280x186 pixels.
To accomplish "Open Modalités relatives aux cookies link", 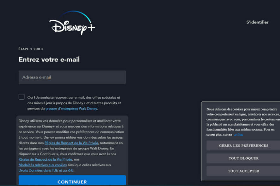I will (x=42, y=165).
